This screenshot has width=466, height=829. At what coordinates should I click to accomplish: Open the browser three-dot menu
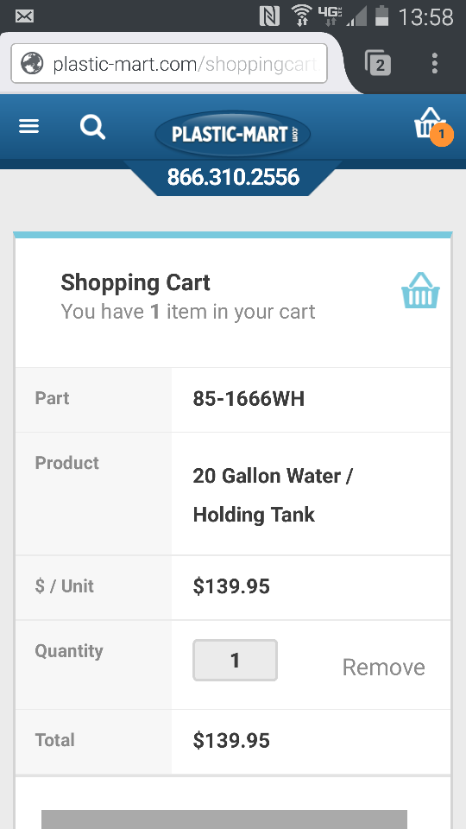coord(434,63)
